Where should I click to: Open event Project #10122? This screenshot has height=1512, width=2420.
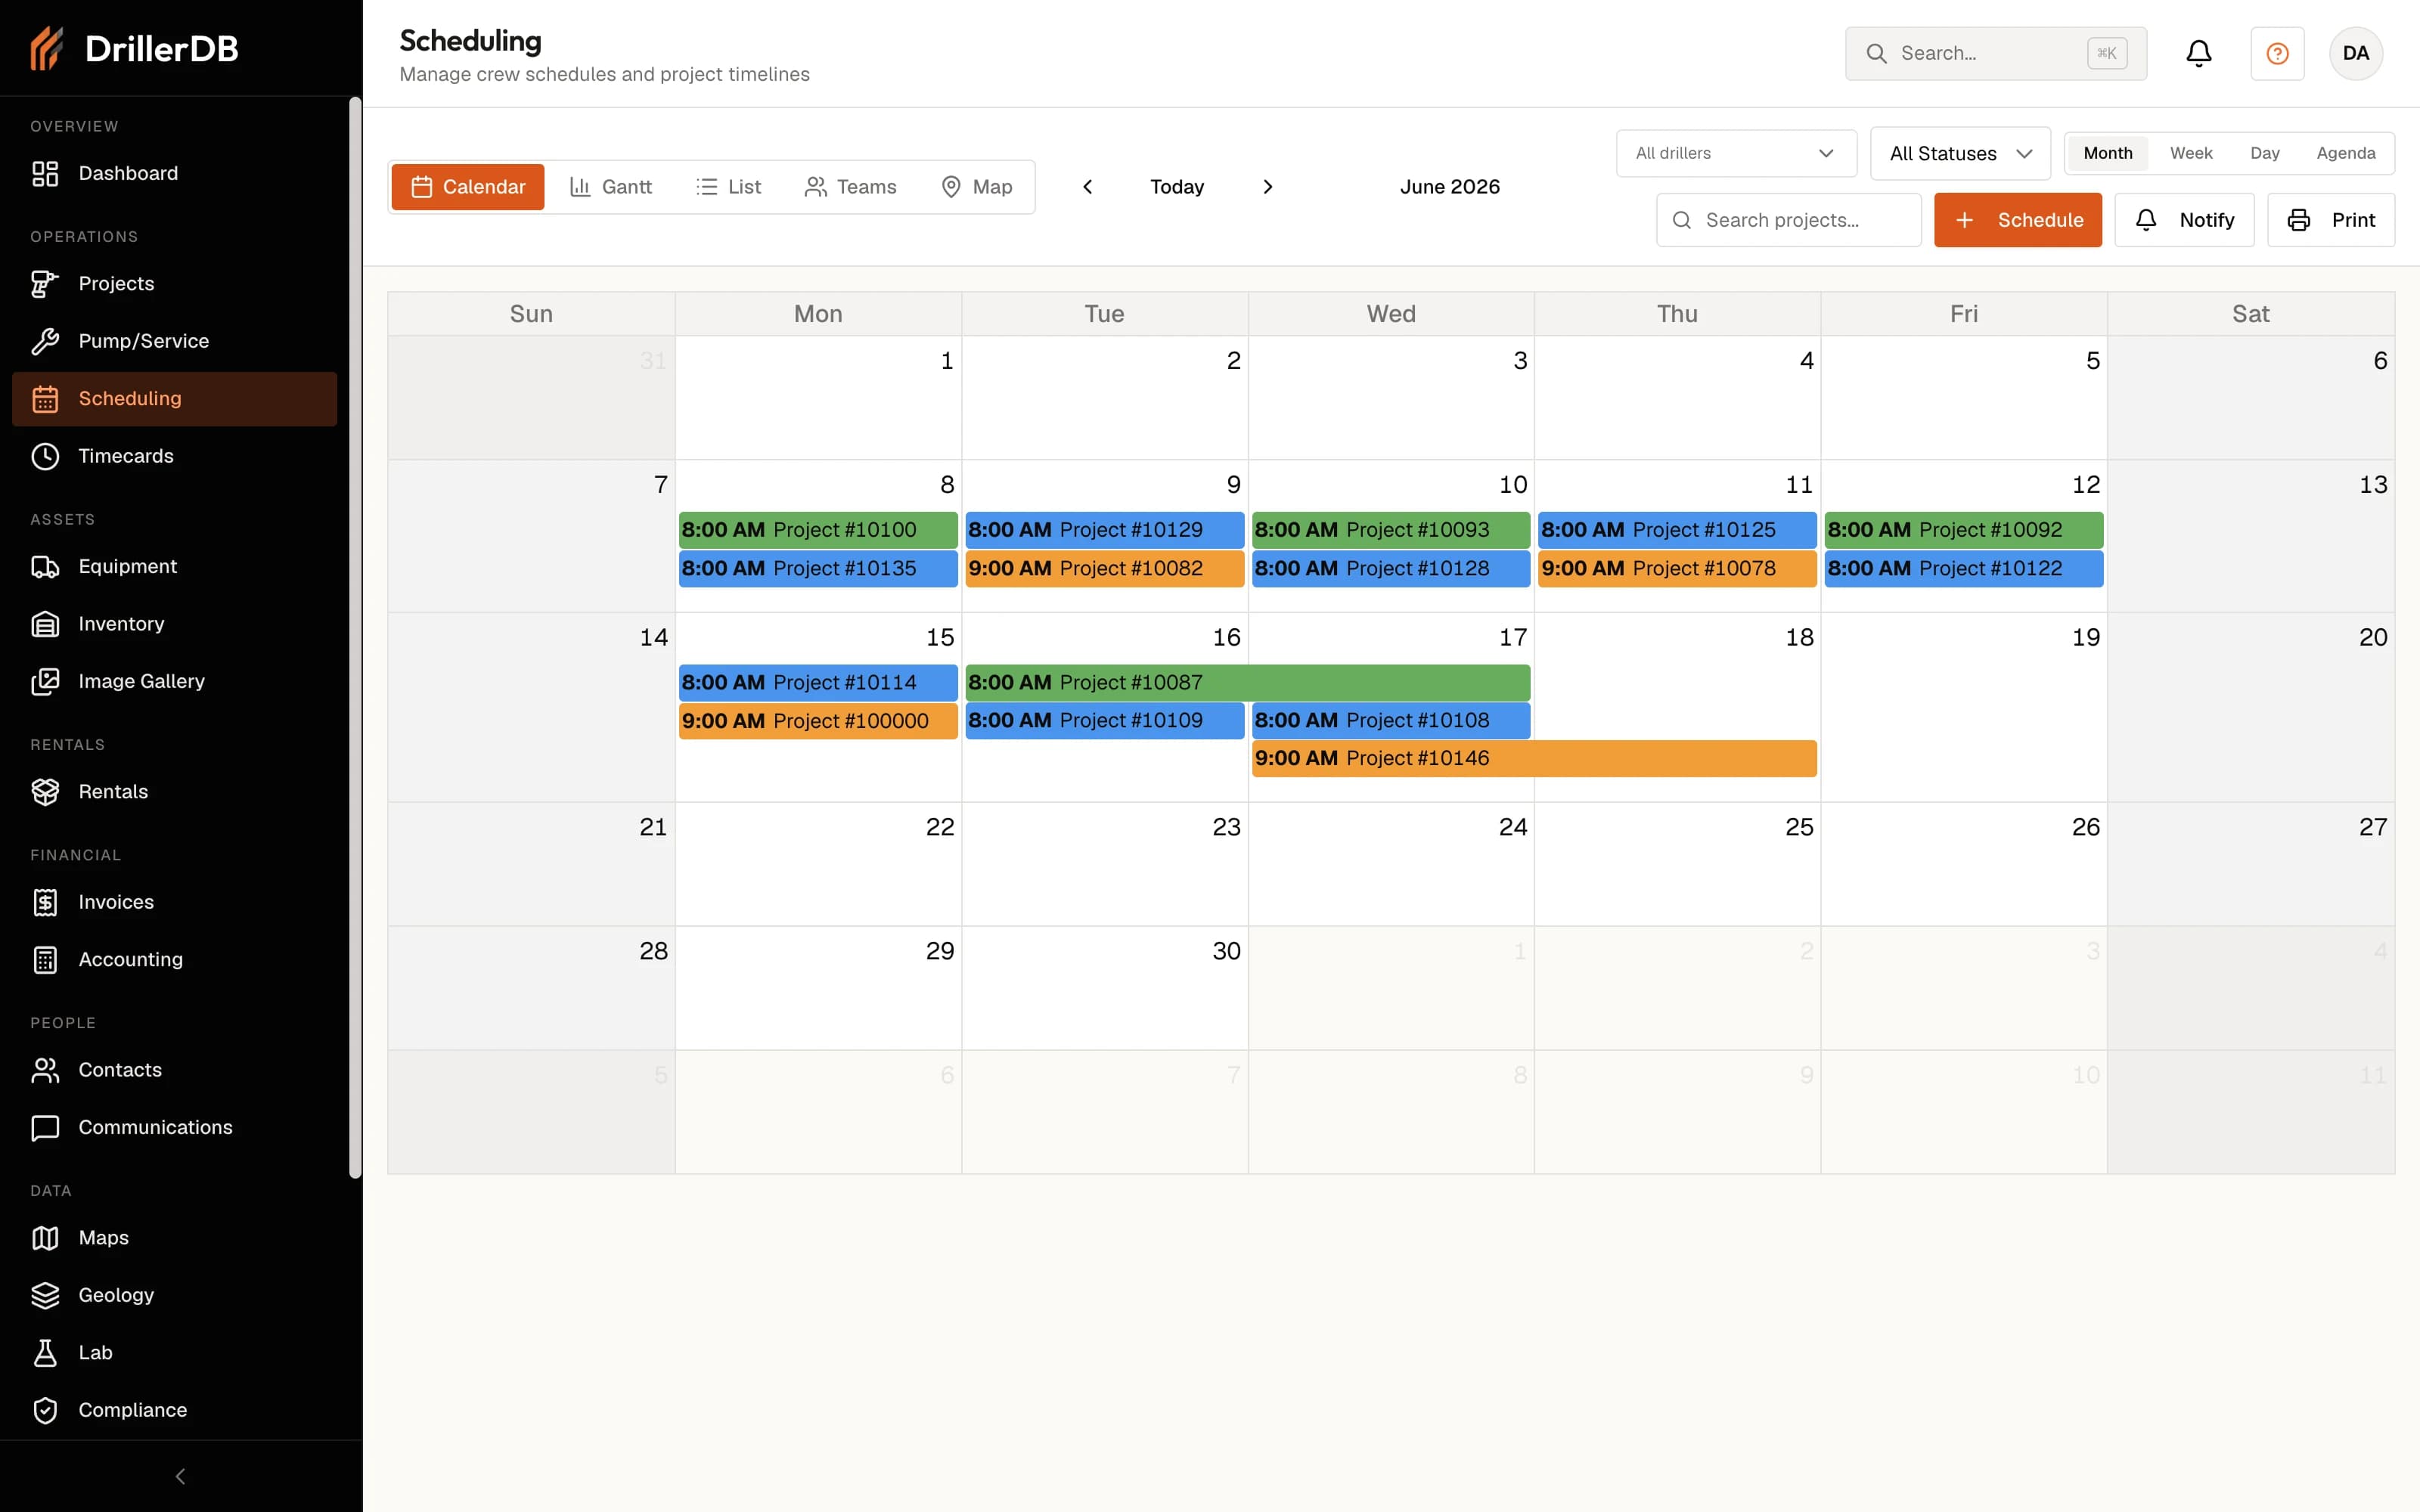[1964, 568]
